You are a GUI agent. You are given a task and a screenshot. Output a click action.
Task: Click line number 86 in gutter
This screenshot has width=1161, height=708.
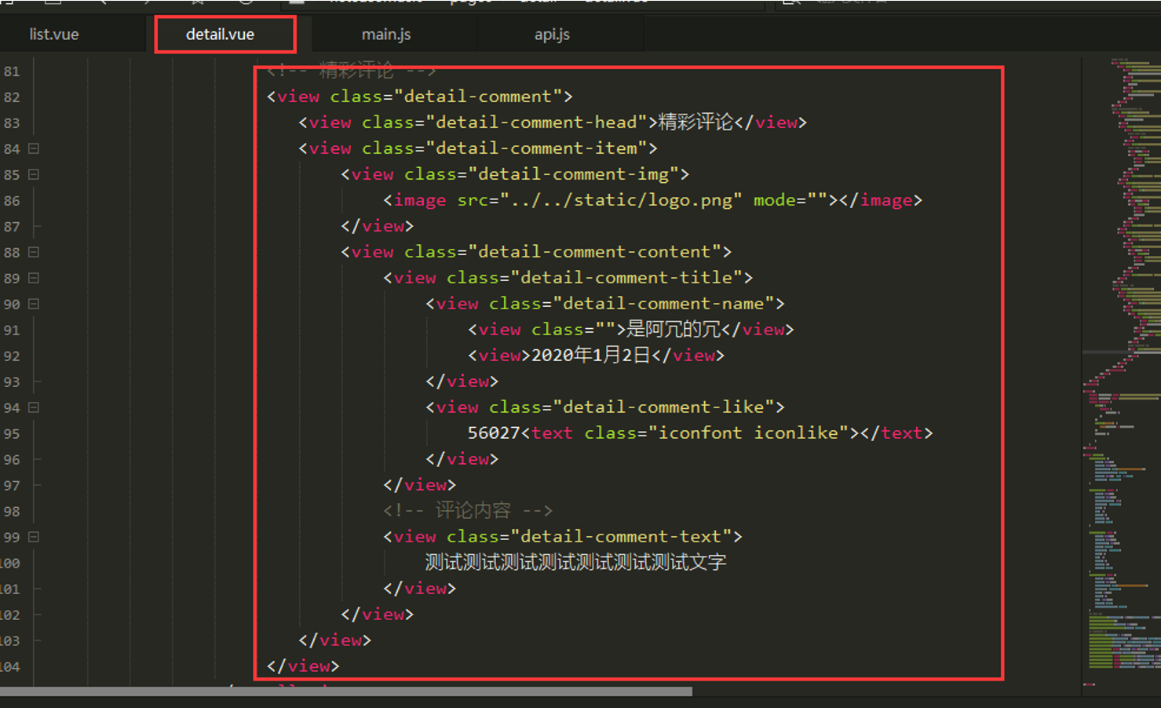point(12,201)
